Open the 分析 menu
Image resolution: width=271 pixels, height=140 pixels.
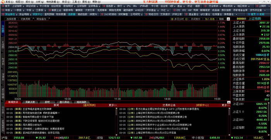(x=40, y=2)
